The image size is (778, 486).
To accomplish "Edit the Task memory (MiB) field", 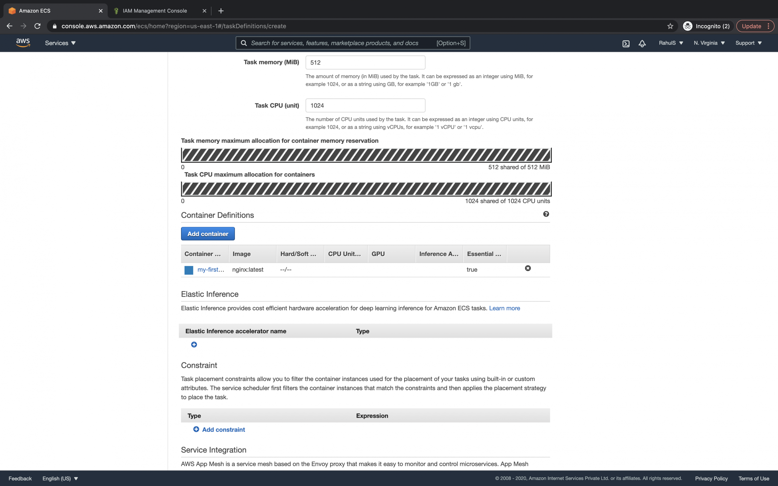I will 365,62.
